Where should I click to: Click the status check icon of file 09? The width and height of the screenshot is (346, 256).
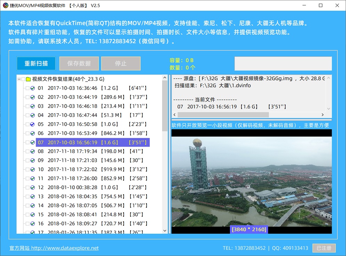coord(33,160)
